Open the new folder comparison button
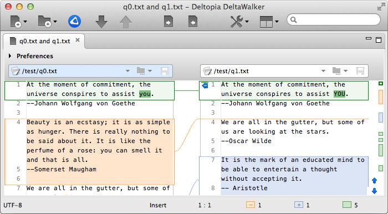 click(44, 21)
